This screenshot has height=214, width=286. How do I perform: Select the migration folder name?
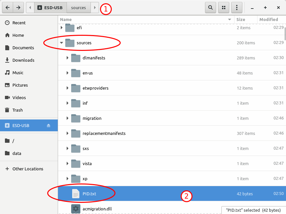(92, 118)
